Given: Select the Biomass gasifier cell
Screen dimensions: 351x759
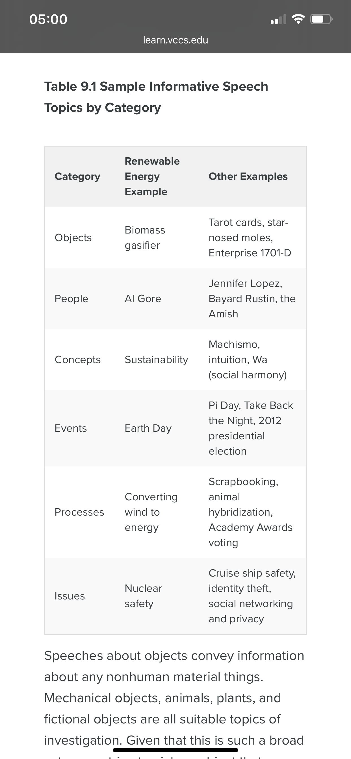Looking at the screenshot, I should tap(145, 237).
